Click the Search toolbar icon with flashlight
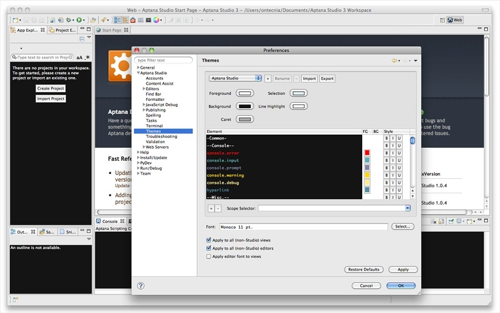The width and height of the screenshot is (500, 313). 104,20
